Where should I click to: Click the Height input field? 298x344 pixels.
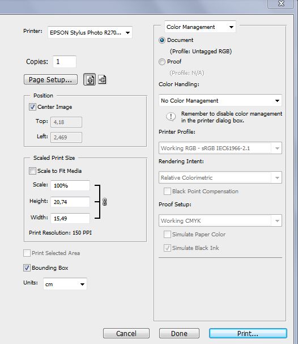click(x=70, y=202)
